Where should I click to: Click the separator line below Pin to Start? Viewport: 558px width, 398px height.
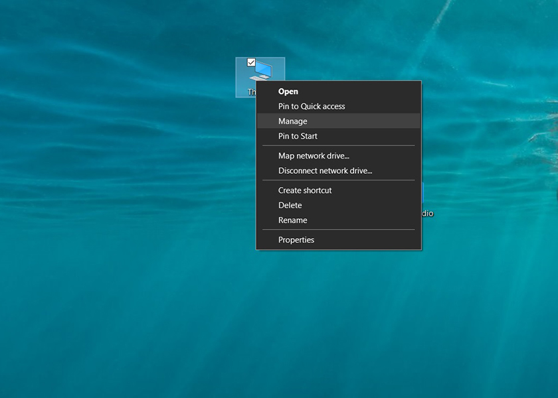(x=338, y=146)
